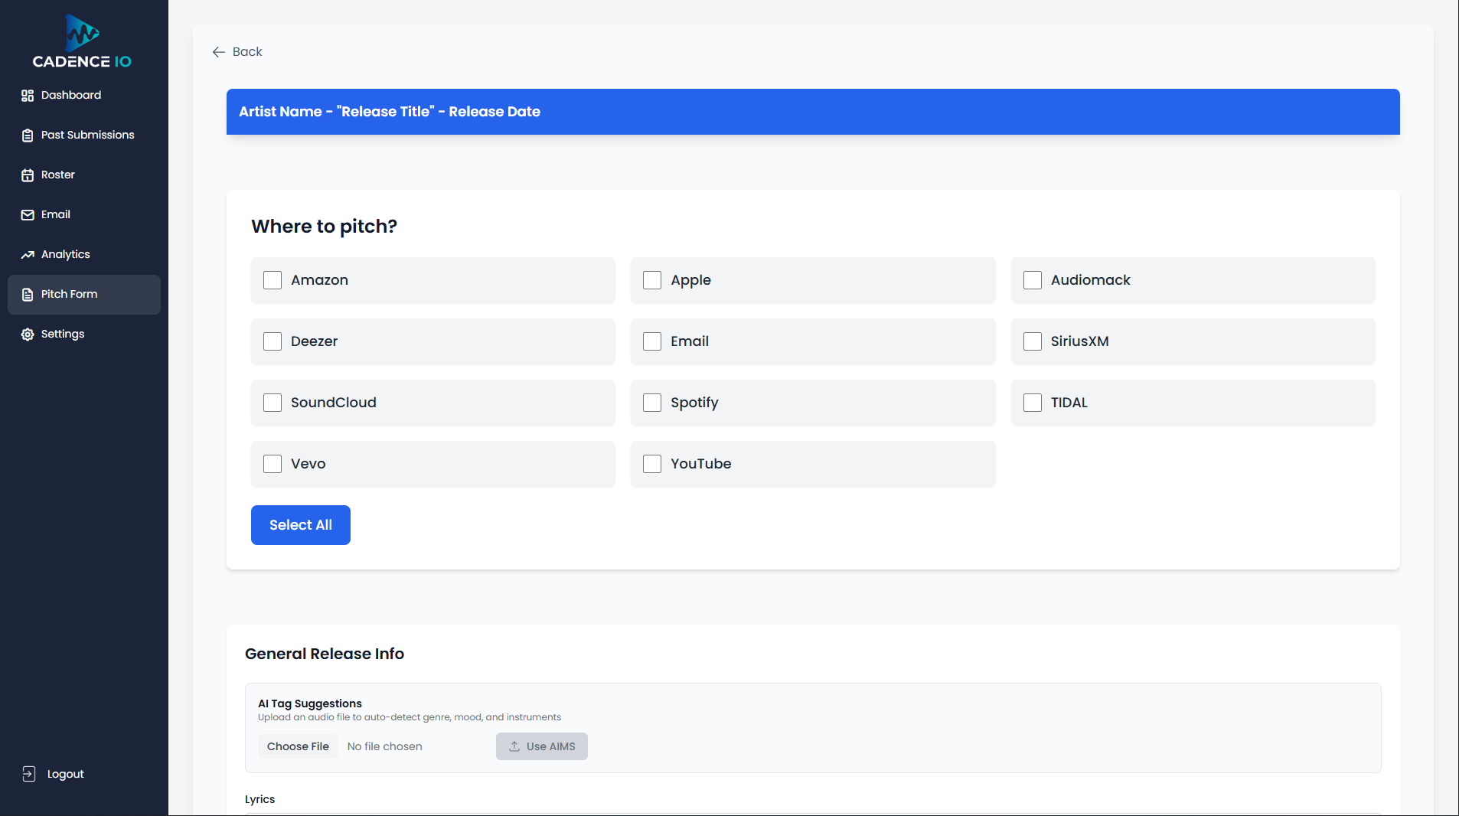Check the Vevo checkbox
1459x816 pixels.
(x=273, y=464)
